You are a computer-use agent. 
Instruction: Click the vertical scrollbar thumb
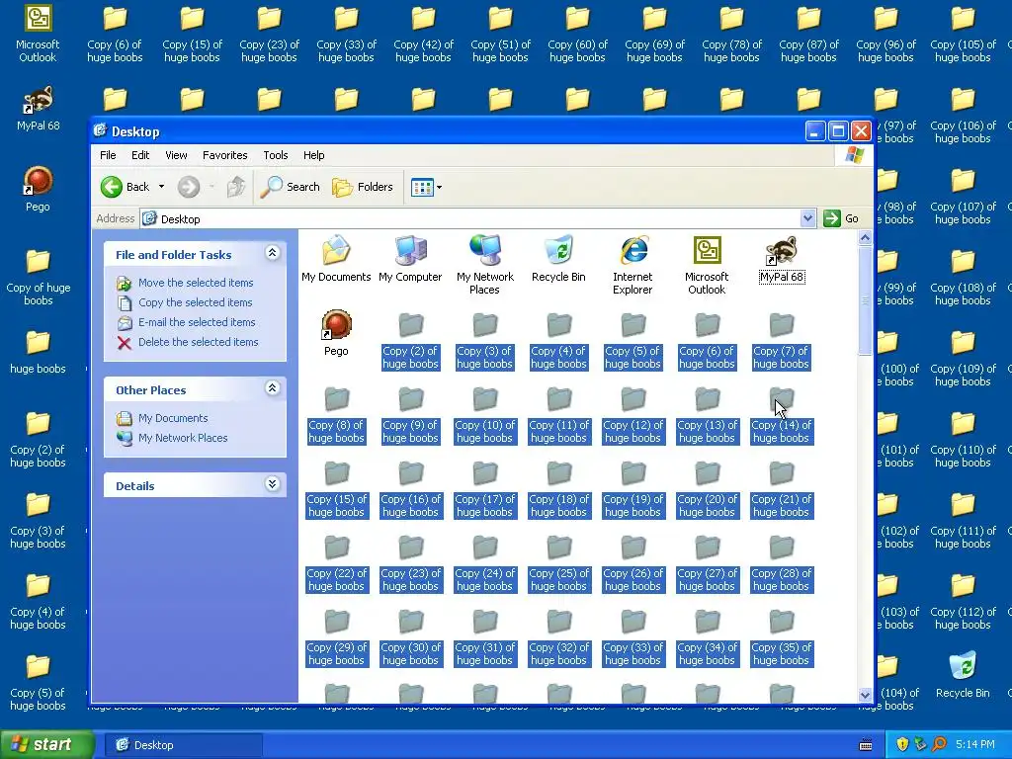tap(865, 300)
